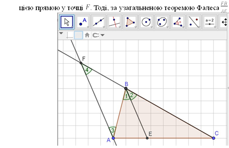Image resolution: width=229 pixels, height=148 pixels.
Task: Open Angle tool submenu arrow
Action: tap(183, 27)
